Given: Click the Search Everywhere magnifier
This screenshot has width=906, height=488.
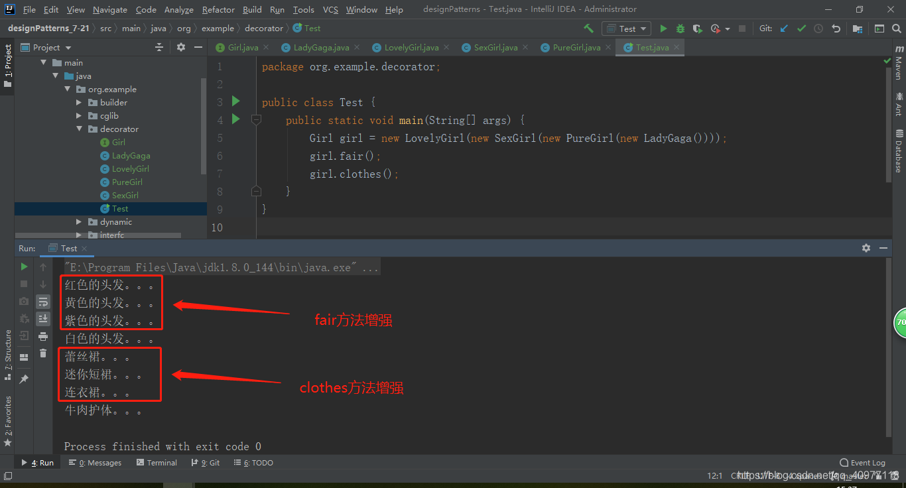Looking at the screenshot, I should click(x=897, y=29).
